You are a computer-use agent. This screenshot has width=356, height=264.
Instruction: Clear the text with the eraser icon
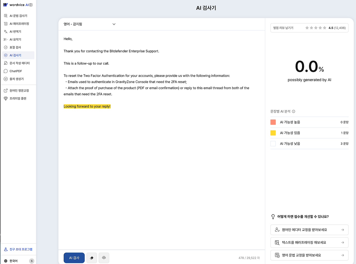(92, 258)
